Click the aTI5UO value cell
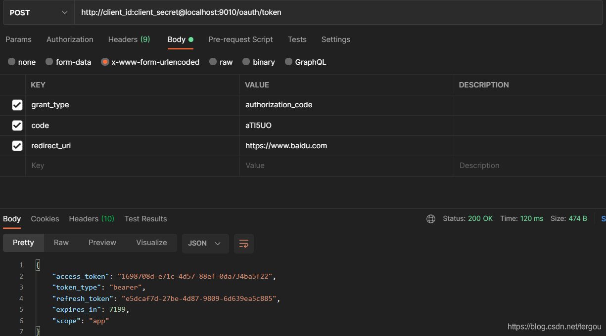 (347, 126)
